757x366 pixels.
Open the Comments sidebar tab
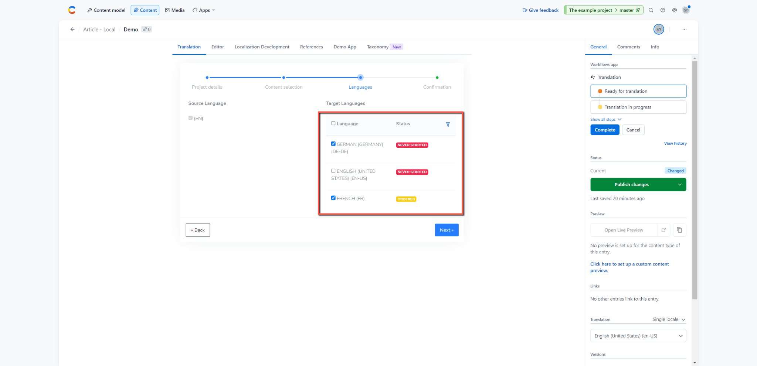click(628, 47)
